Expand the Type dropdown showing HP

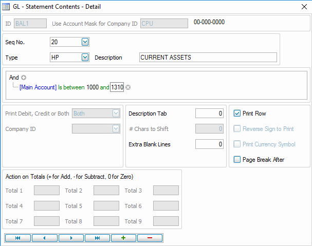click(x=85, y=58)
